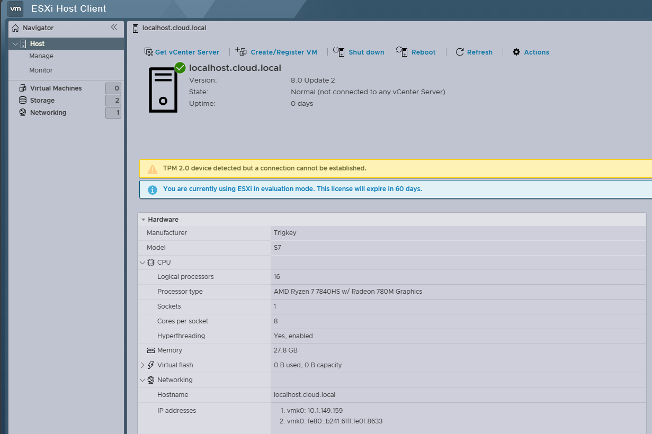Select the Get vCenter Server icon
652x434 pixels.
click(148, 51)
